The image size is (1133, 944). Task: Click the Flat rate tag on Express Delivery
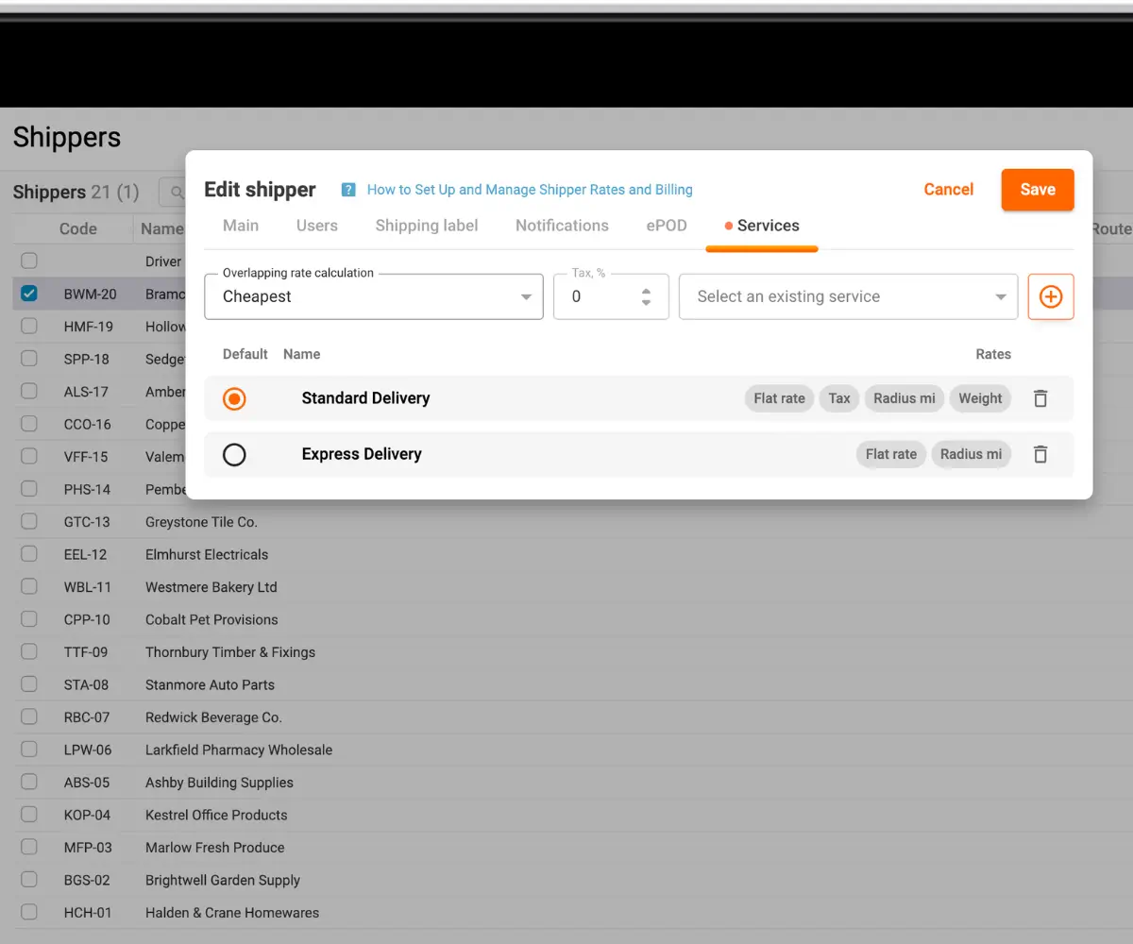tap(891, 454)
